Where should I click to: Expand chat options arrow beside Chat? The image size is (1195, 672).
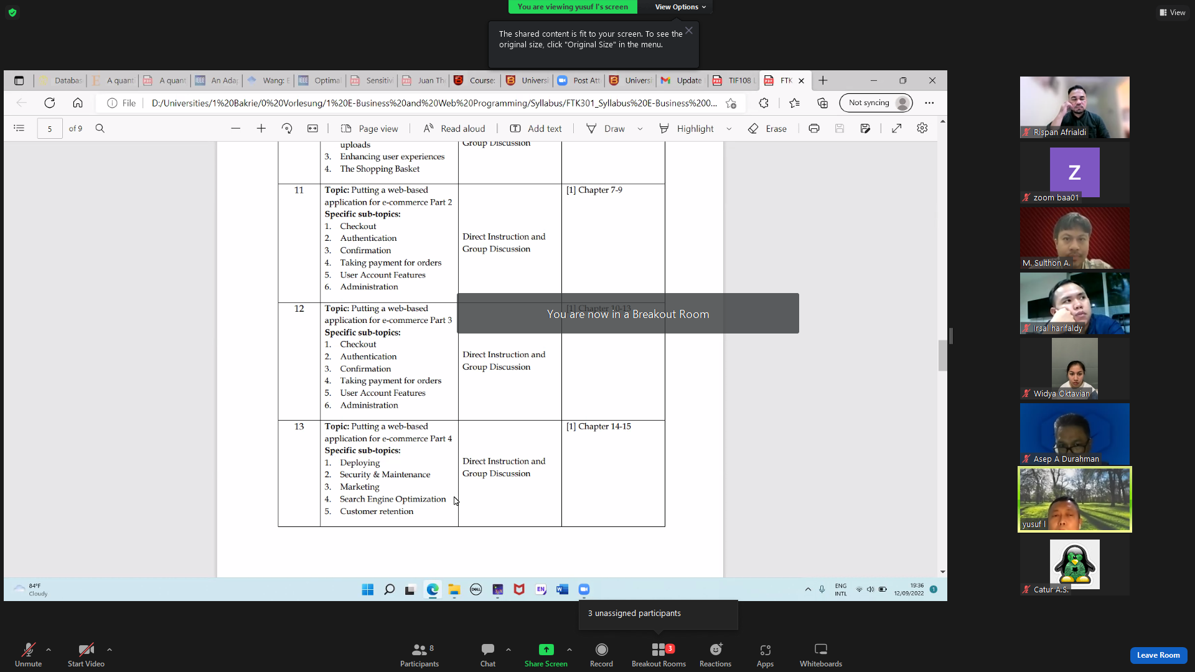[x=508, y=650]
